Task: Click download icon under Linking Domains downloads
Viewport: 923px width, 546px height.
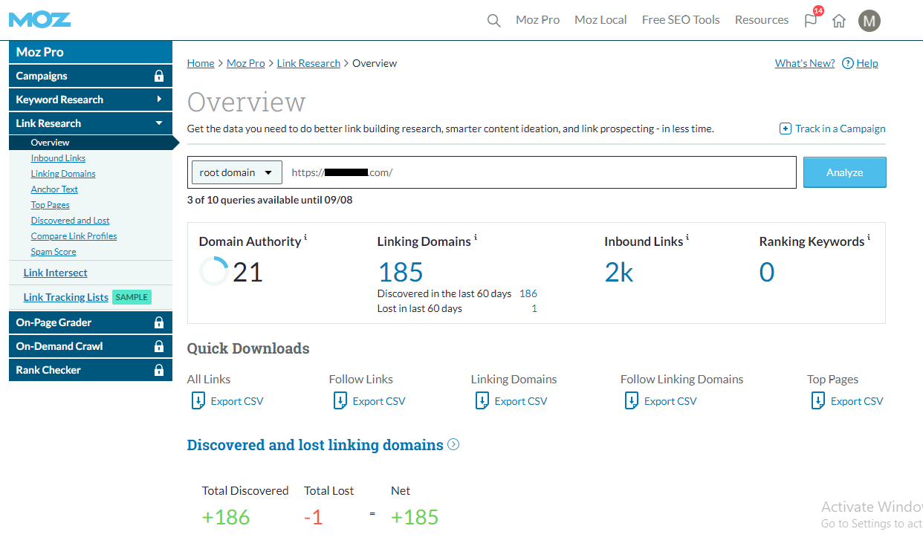Action: 482,401
